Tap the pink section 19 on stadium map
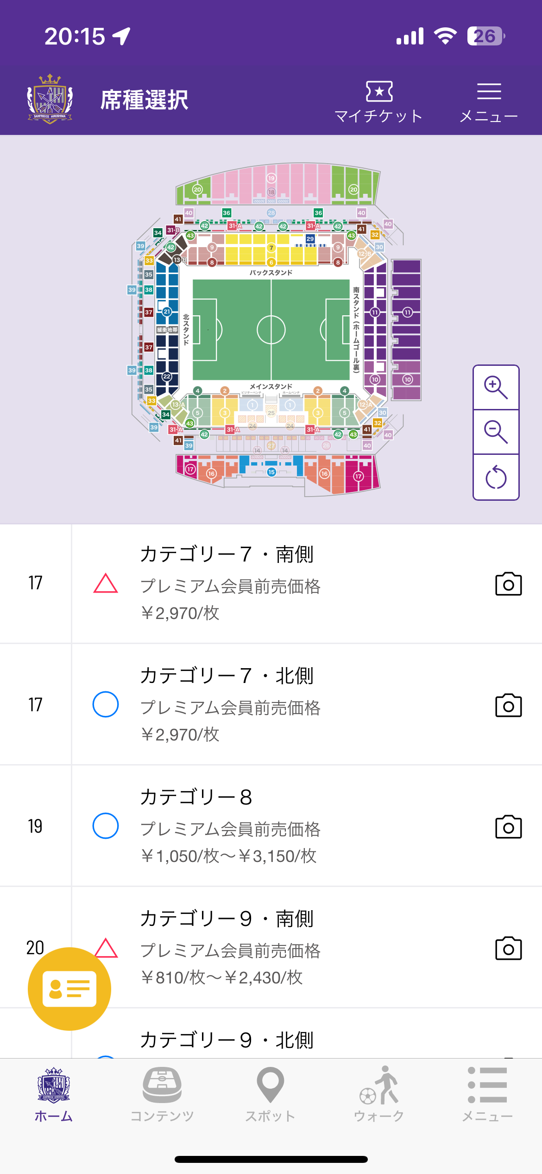 click(271, 178)
